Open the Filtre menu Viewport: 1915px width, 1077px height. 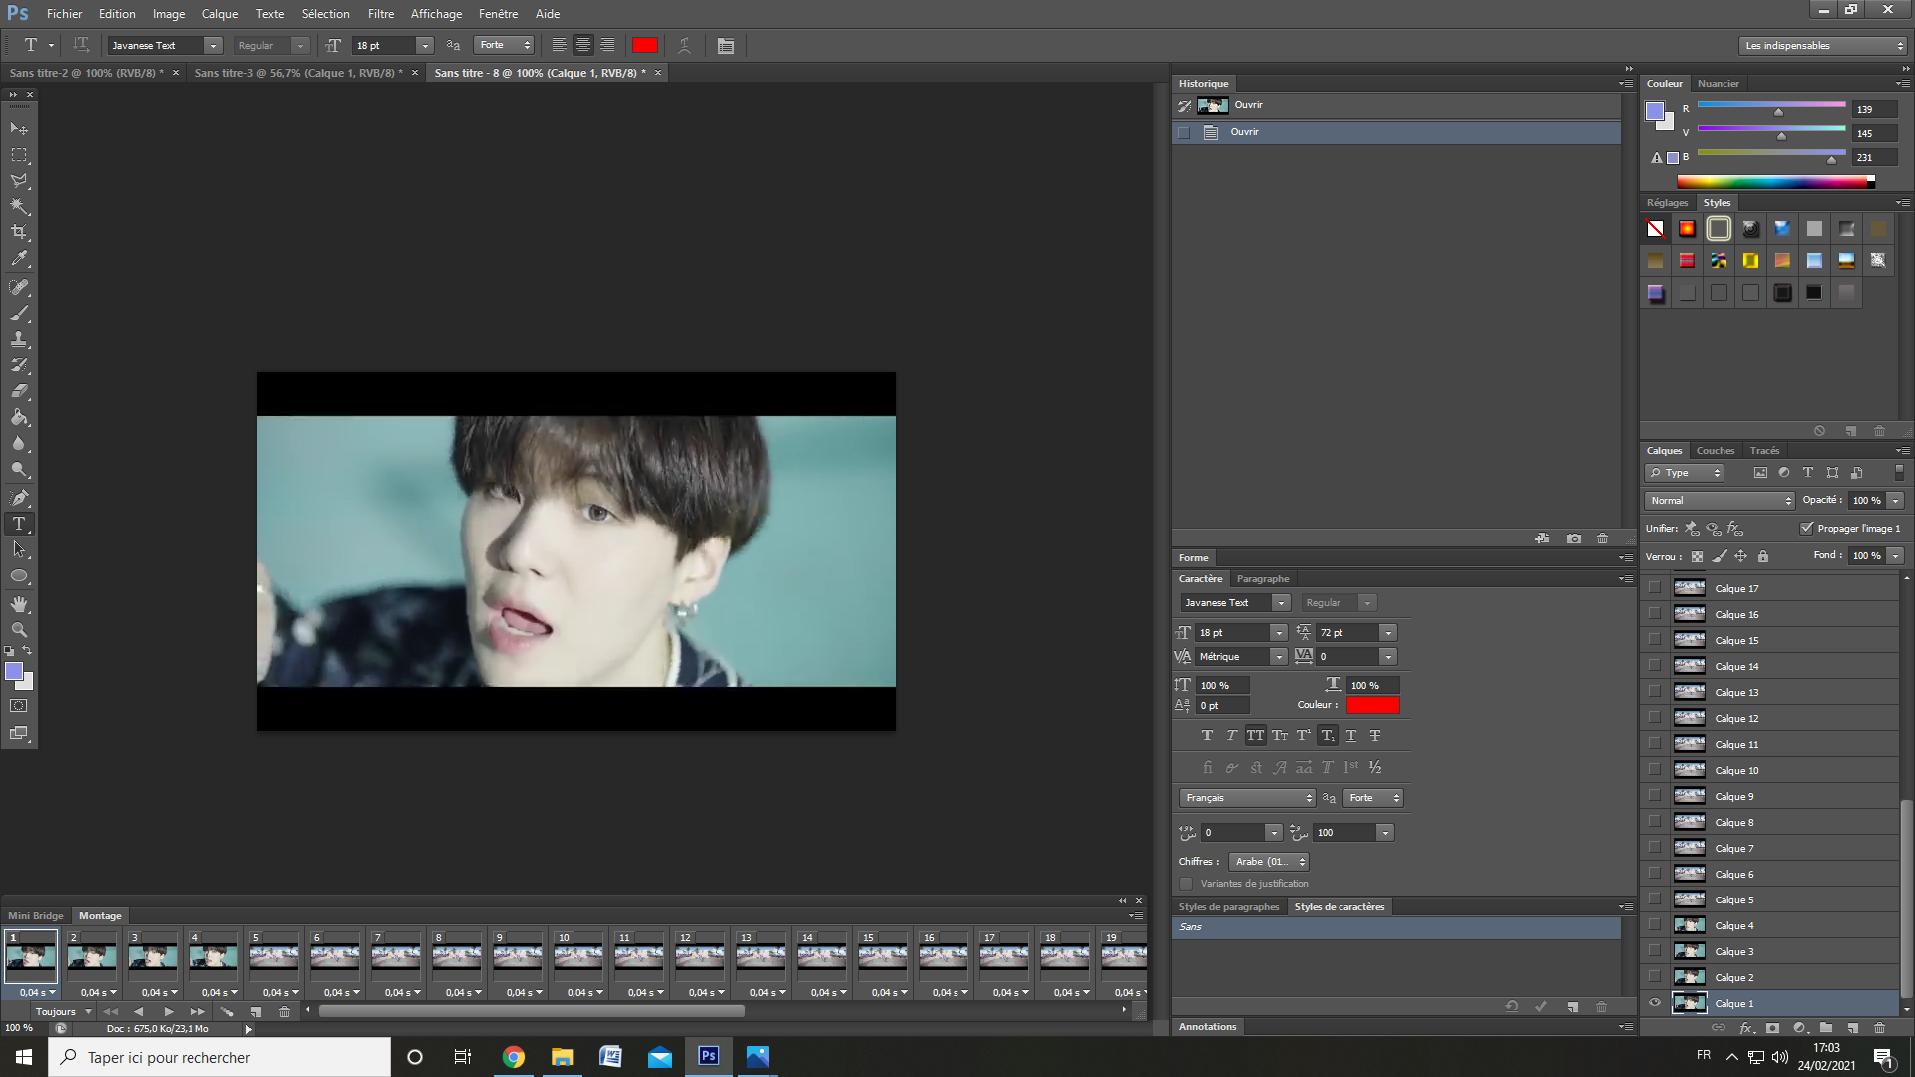[380, 14]
